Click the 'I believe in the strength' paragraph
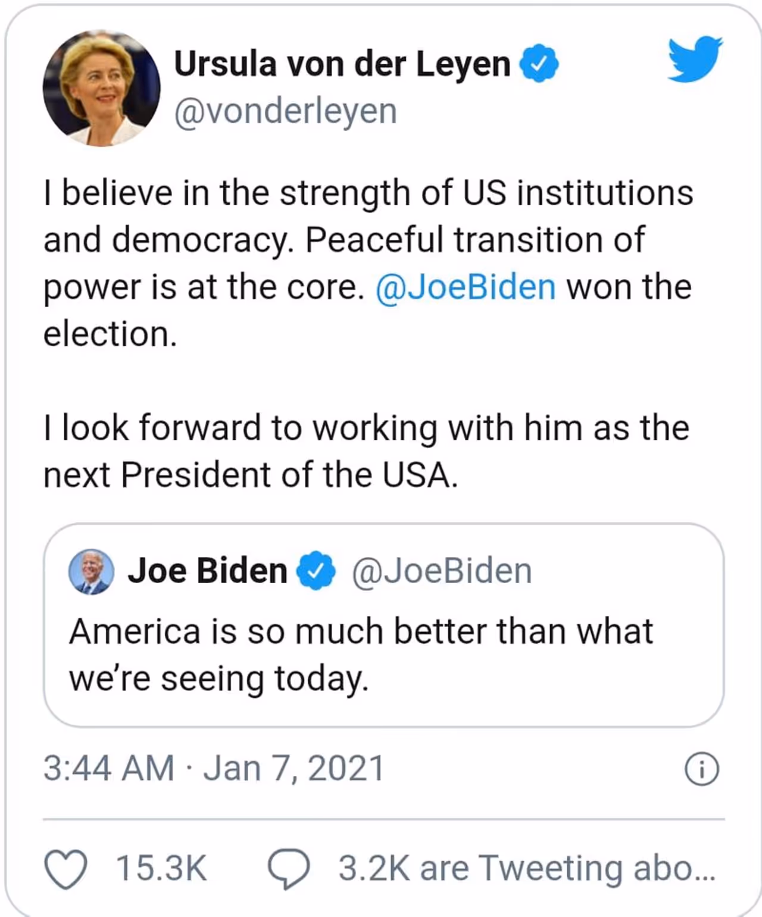762x917 pixels. point(368,240)
